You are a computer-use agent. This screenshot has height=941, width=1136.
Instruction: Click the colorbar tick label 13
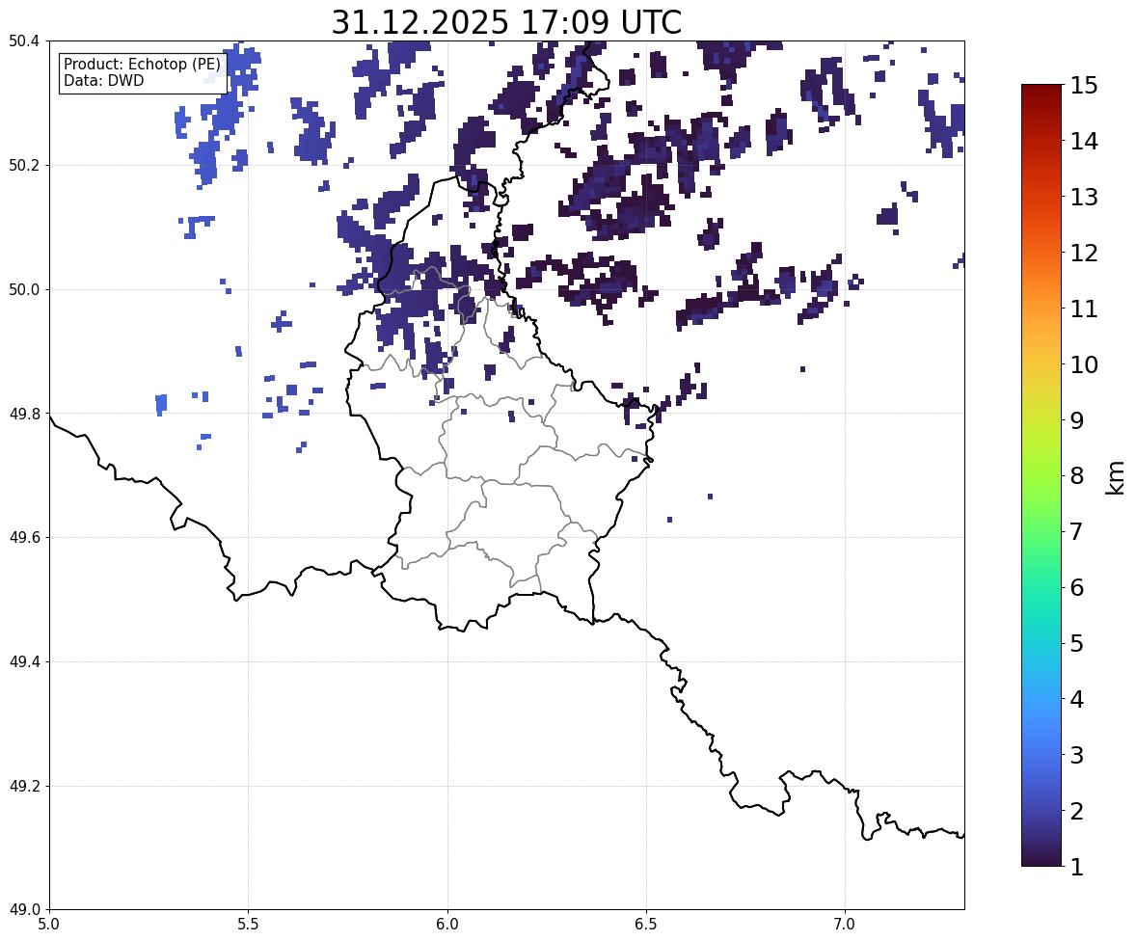(x=1084, y=197)
